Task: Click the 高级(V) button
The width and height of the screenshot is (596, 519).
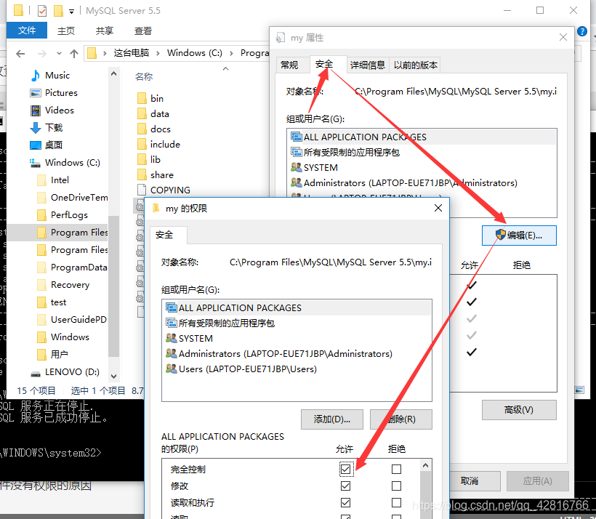Action: [519, 410]
